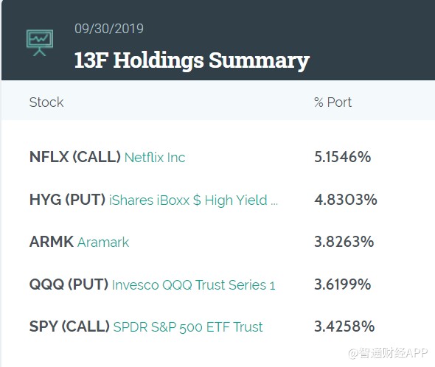
Task: Open the Aramark company link
Action: 103,242
